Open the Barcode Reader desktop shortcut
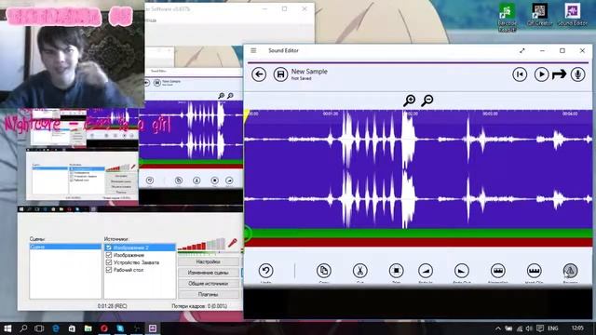Viewport: 596px width, 335px height. coord(507,17)
